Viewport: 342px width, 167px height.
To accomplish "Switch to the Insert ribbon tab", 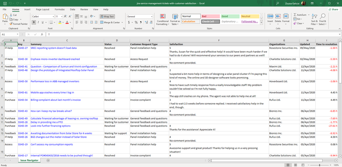I will pyautogui.click(x=27, y=9).
